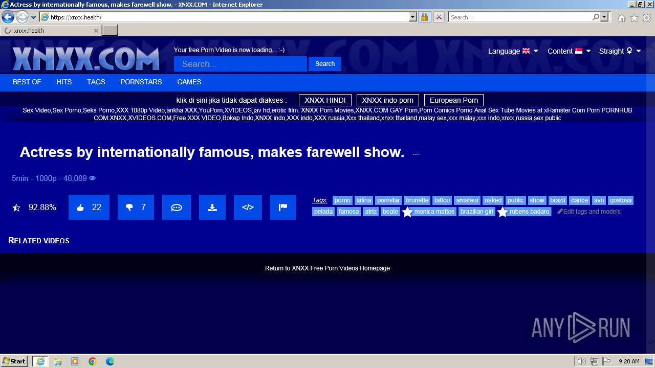Click the report flag button
This screenshot has height=368, width=655.
[x=283, y=208]
